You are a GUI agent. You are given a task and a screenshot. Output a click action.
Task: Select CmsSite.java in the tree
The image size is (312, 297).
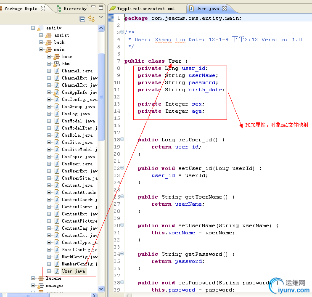(x=77, y=143)
